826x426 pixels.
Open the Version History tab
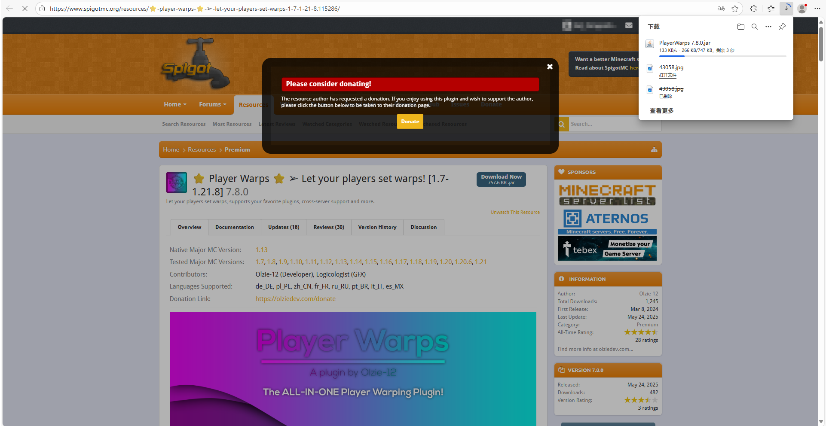click(377, 227)
